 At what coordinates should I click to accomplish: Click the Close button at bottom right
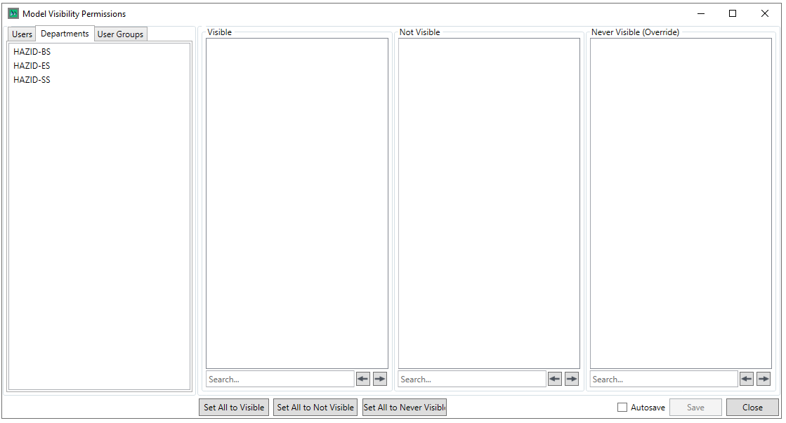(752, 408)
